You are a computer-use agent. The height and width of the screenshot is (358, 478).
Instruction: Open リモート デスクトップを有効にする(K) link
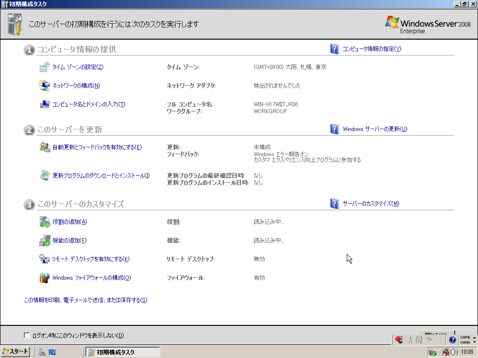(x=91, y=259)
